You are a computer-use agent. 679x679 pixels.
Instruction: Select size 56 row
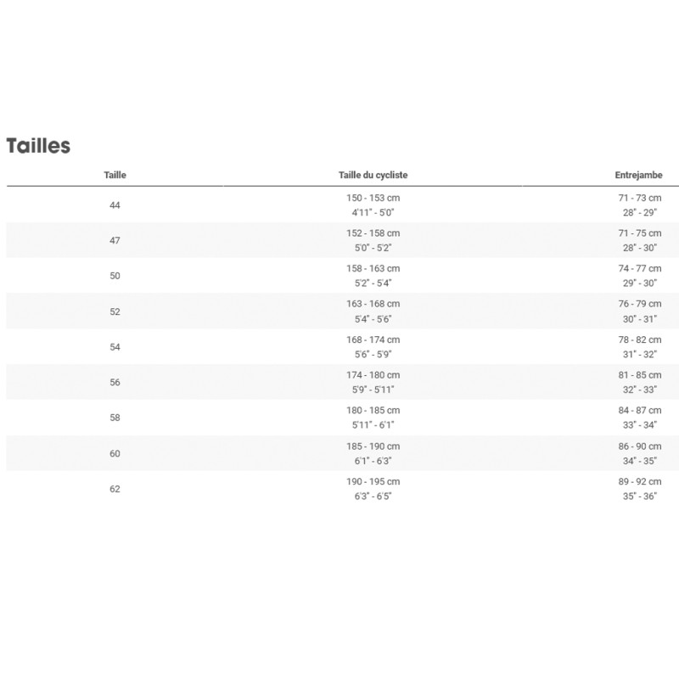pos(115,383)
